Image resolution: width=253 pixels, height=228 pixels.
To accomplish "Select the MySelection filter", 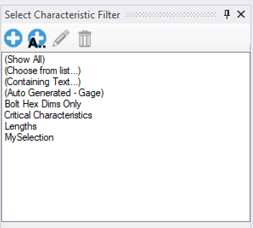I will point(29,137).
